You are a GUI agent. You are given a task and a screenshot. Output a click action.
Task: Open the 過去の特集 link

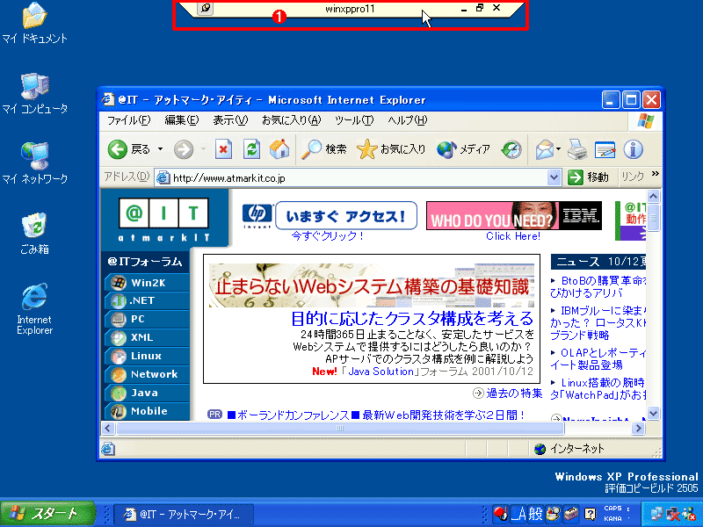[514, 393]
